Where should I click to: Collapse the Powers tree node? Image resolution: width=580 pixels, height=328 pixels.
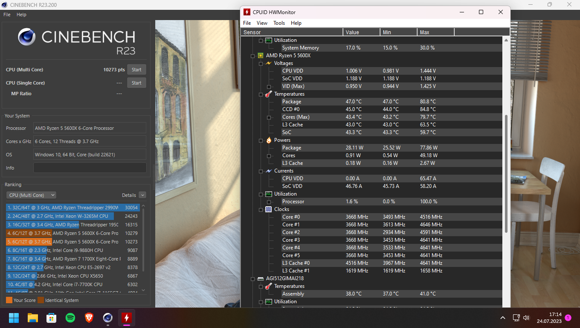coord(261,140)
